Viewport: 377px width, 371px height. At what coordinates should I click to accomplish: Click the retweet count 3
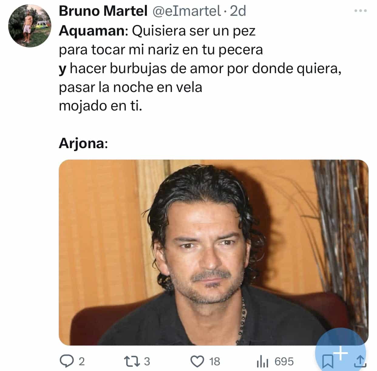(x=147, y=362)
